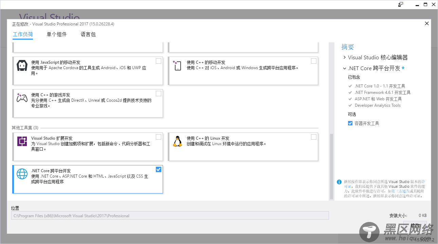This screenshot has width=438, height=244.
Task: Collapse the .NET Core 跨平台开发 summary section
Action: click(345, 68)
